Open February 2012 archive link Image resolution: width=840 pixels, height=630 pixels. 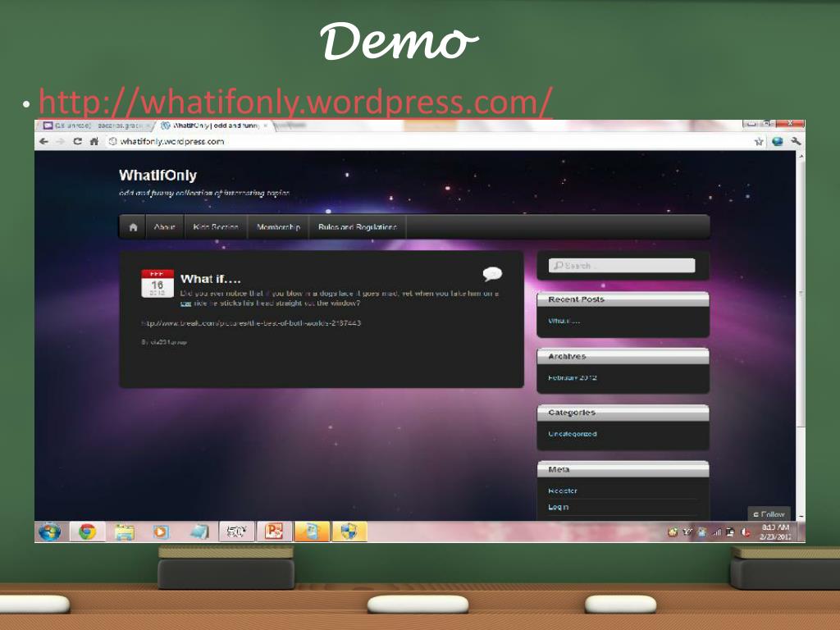[x=572, y=377]
